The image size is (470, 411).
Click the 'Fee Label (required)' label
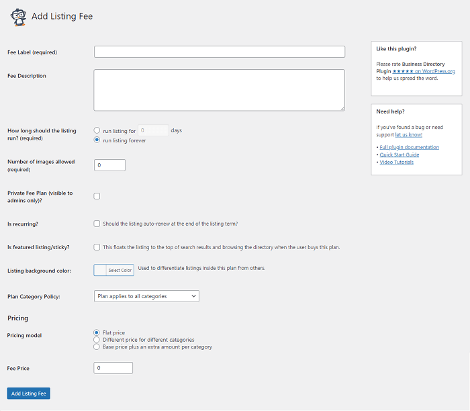32,52
